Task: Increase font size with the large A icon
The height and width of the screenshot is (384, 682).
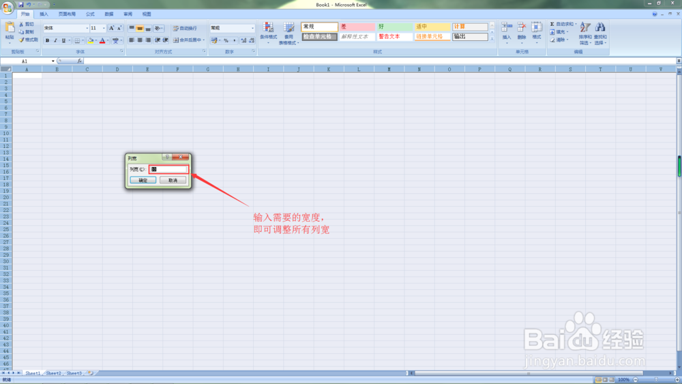Action: click(x=111, y=28)
